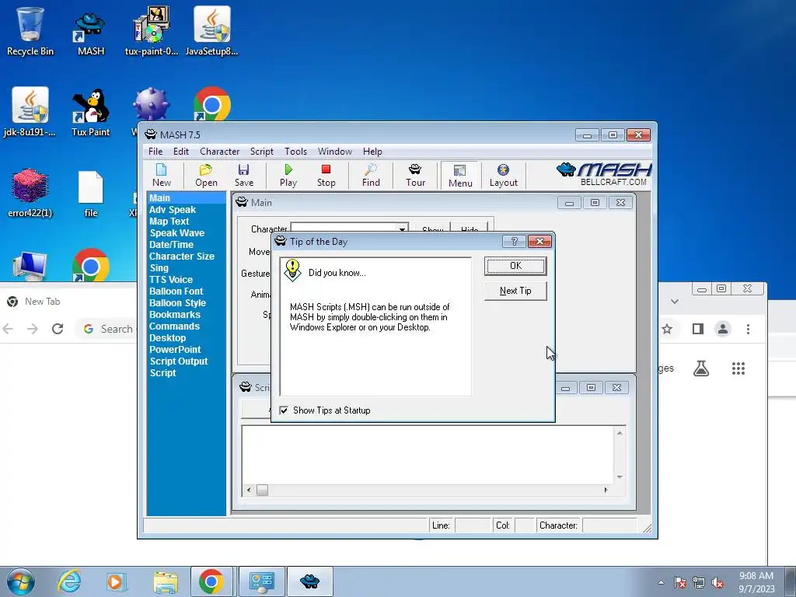Click the red Stop toolbar button

(326, 175)
